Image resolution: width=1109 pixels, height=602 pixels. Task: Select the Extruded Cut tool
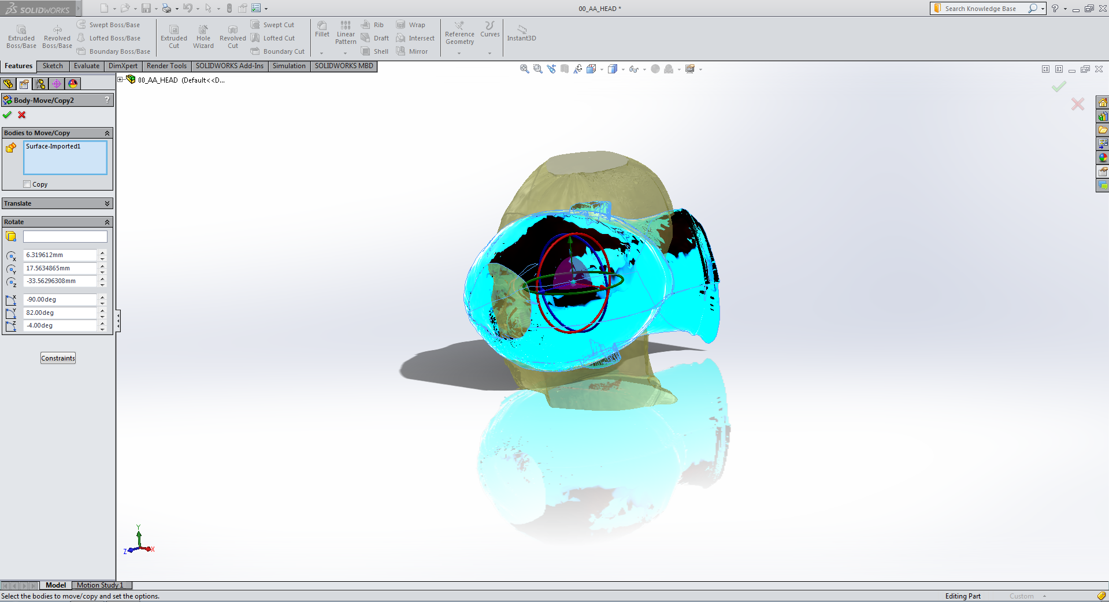[174, 37]
